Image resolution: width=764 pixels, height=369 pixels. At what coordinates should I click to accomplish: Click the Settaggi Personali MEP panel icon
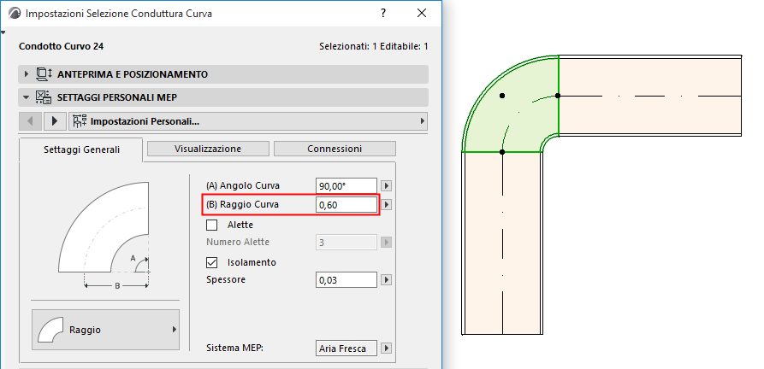tap(44, 97)
